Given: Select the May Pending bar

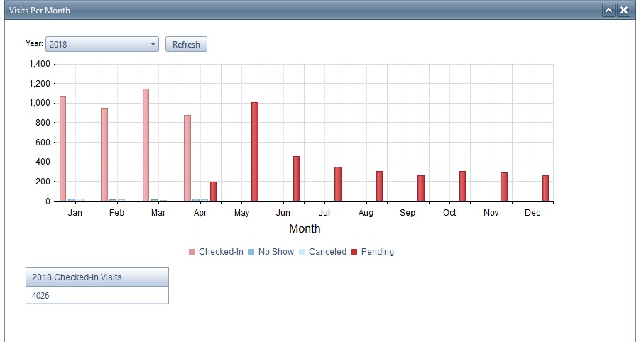Looking at the screenshot, I should tap(255, 152).
